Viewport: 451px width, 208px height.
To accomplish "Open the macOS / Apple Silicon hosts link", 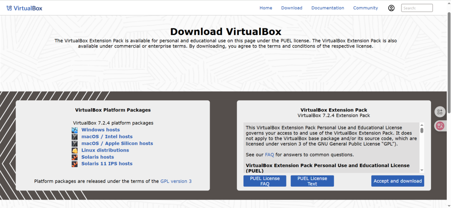I will click(x=117, y=143).
